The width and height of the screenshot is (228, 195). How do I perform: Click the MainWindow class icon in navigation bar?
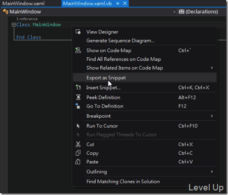pyautogui.click(x=6, y=11)
